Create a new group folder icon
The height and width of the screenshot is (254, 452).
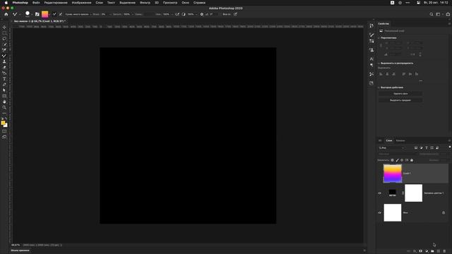[432, 251]
